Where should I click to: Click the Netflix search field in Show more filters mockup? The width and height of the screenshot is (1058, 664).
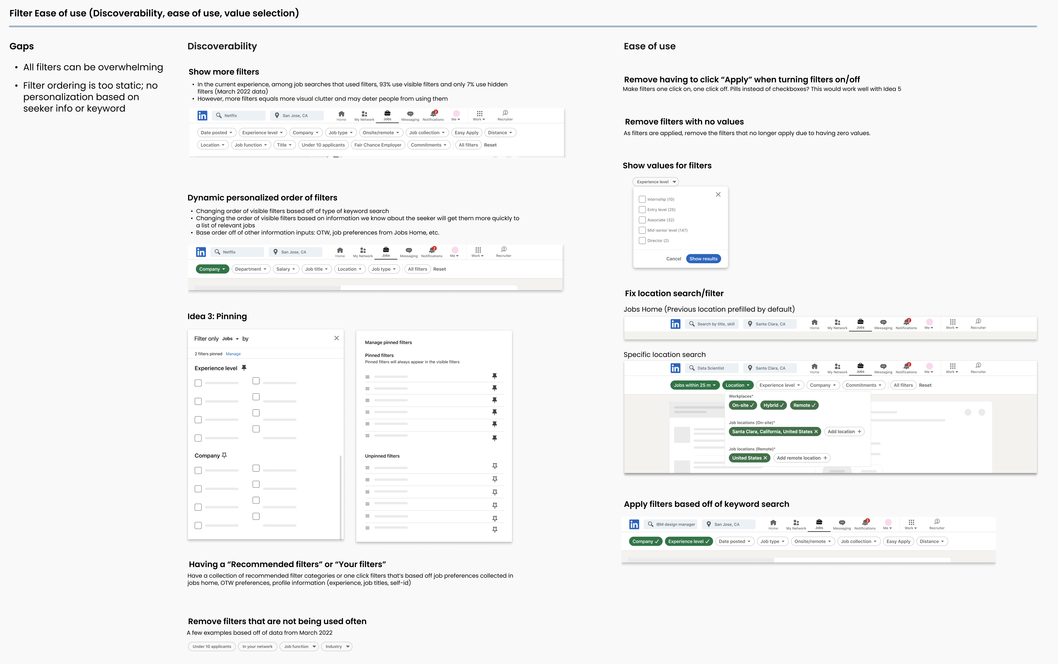click(239, 115)
